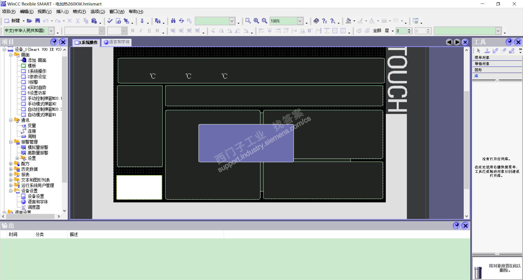Expand the 配方 folder
The height and width of the screenshot is (280, 523).
[11, 164]
